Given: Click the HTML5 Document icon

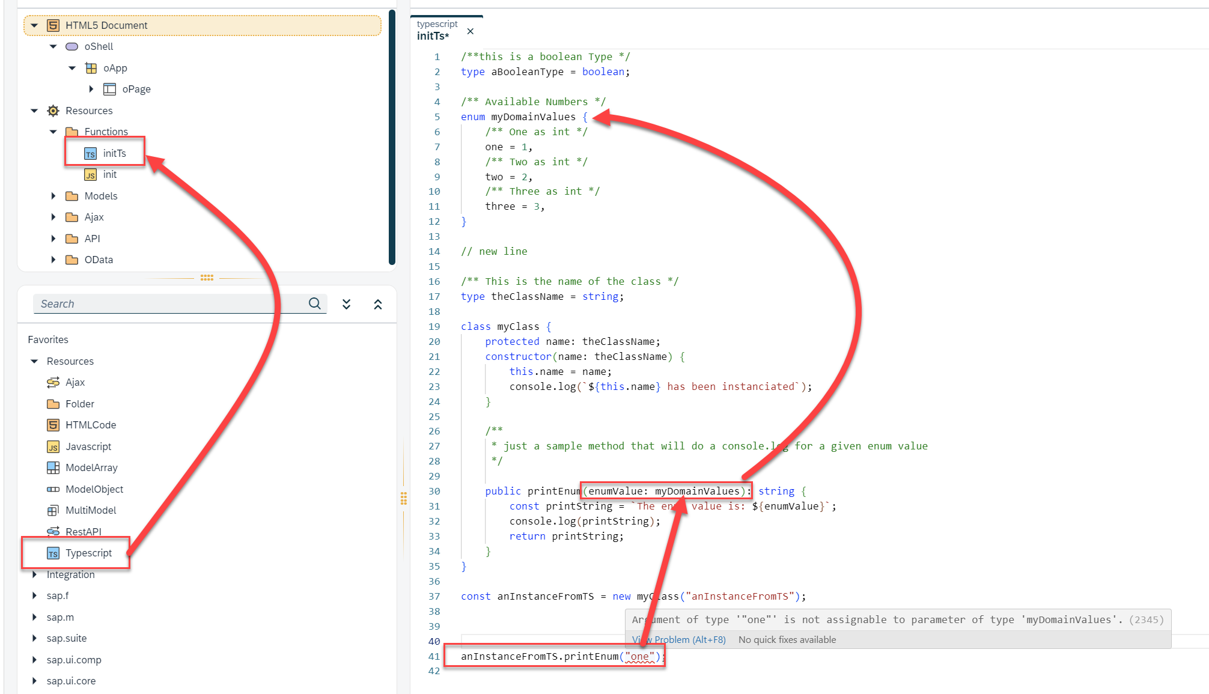Looking at the screenshot, I should coord(53,25).
